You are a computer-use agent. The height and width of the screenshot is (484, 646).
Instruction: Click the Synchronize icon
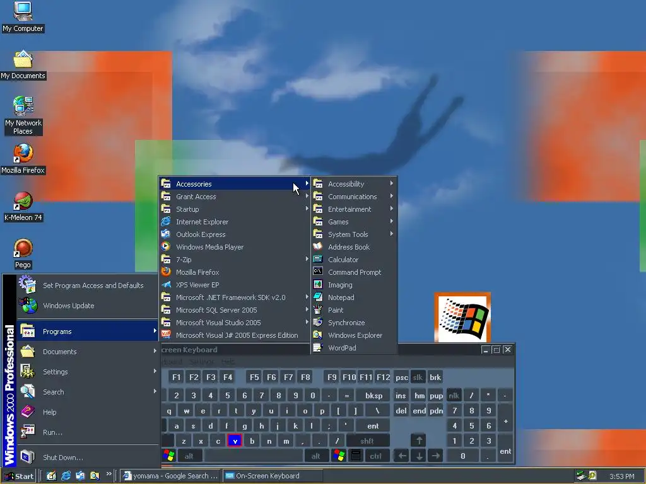pos(318,322)
